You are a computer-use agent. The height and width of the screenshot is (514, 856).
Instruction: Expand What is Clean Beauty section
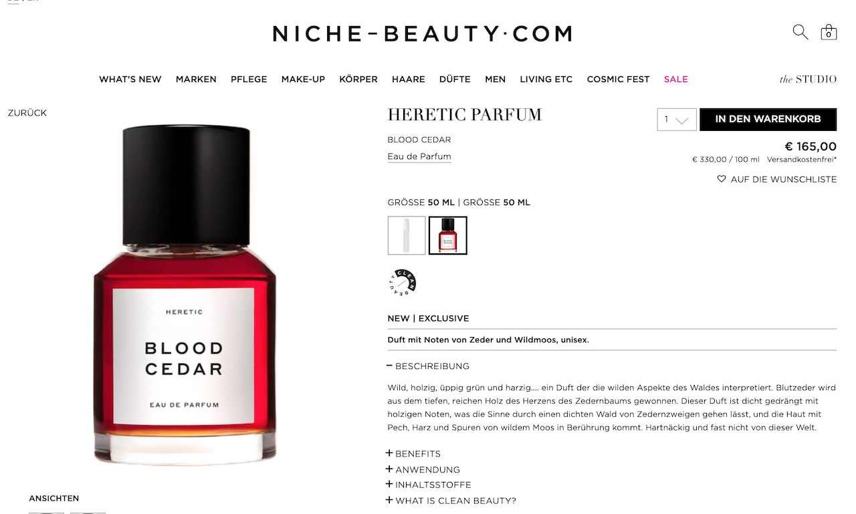[451, 501]
